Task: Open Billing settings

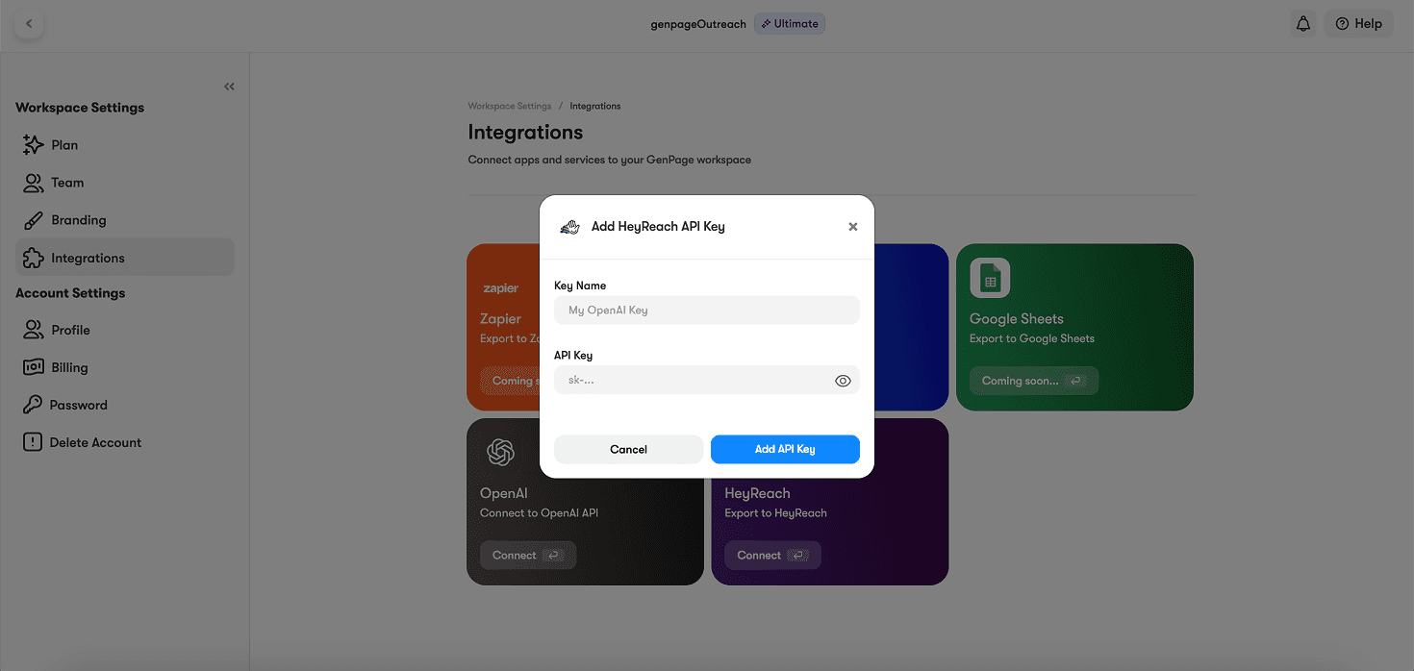Action: (125, 367)
